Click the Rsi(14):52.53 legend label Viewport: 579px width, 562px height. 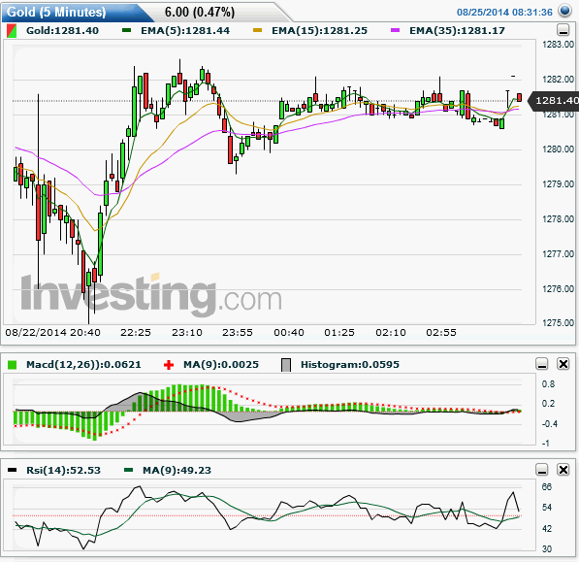click(x=63, y=471)
